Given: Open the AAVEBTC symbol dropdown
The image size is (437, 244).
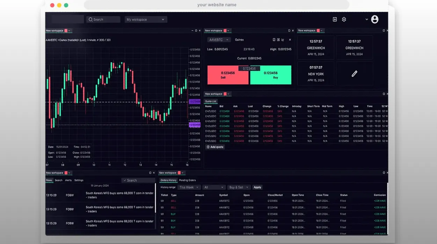Looking at the screenshot, I should (x=219, y=40).
